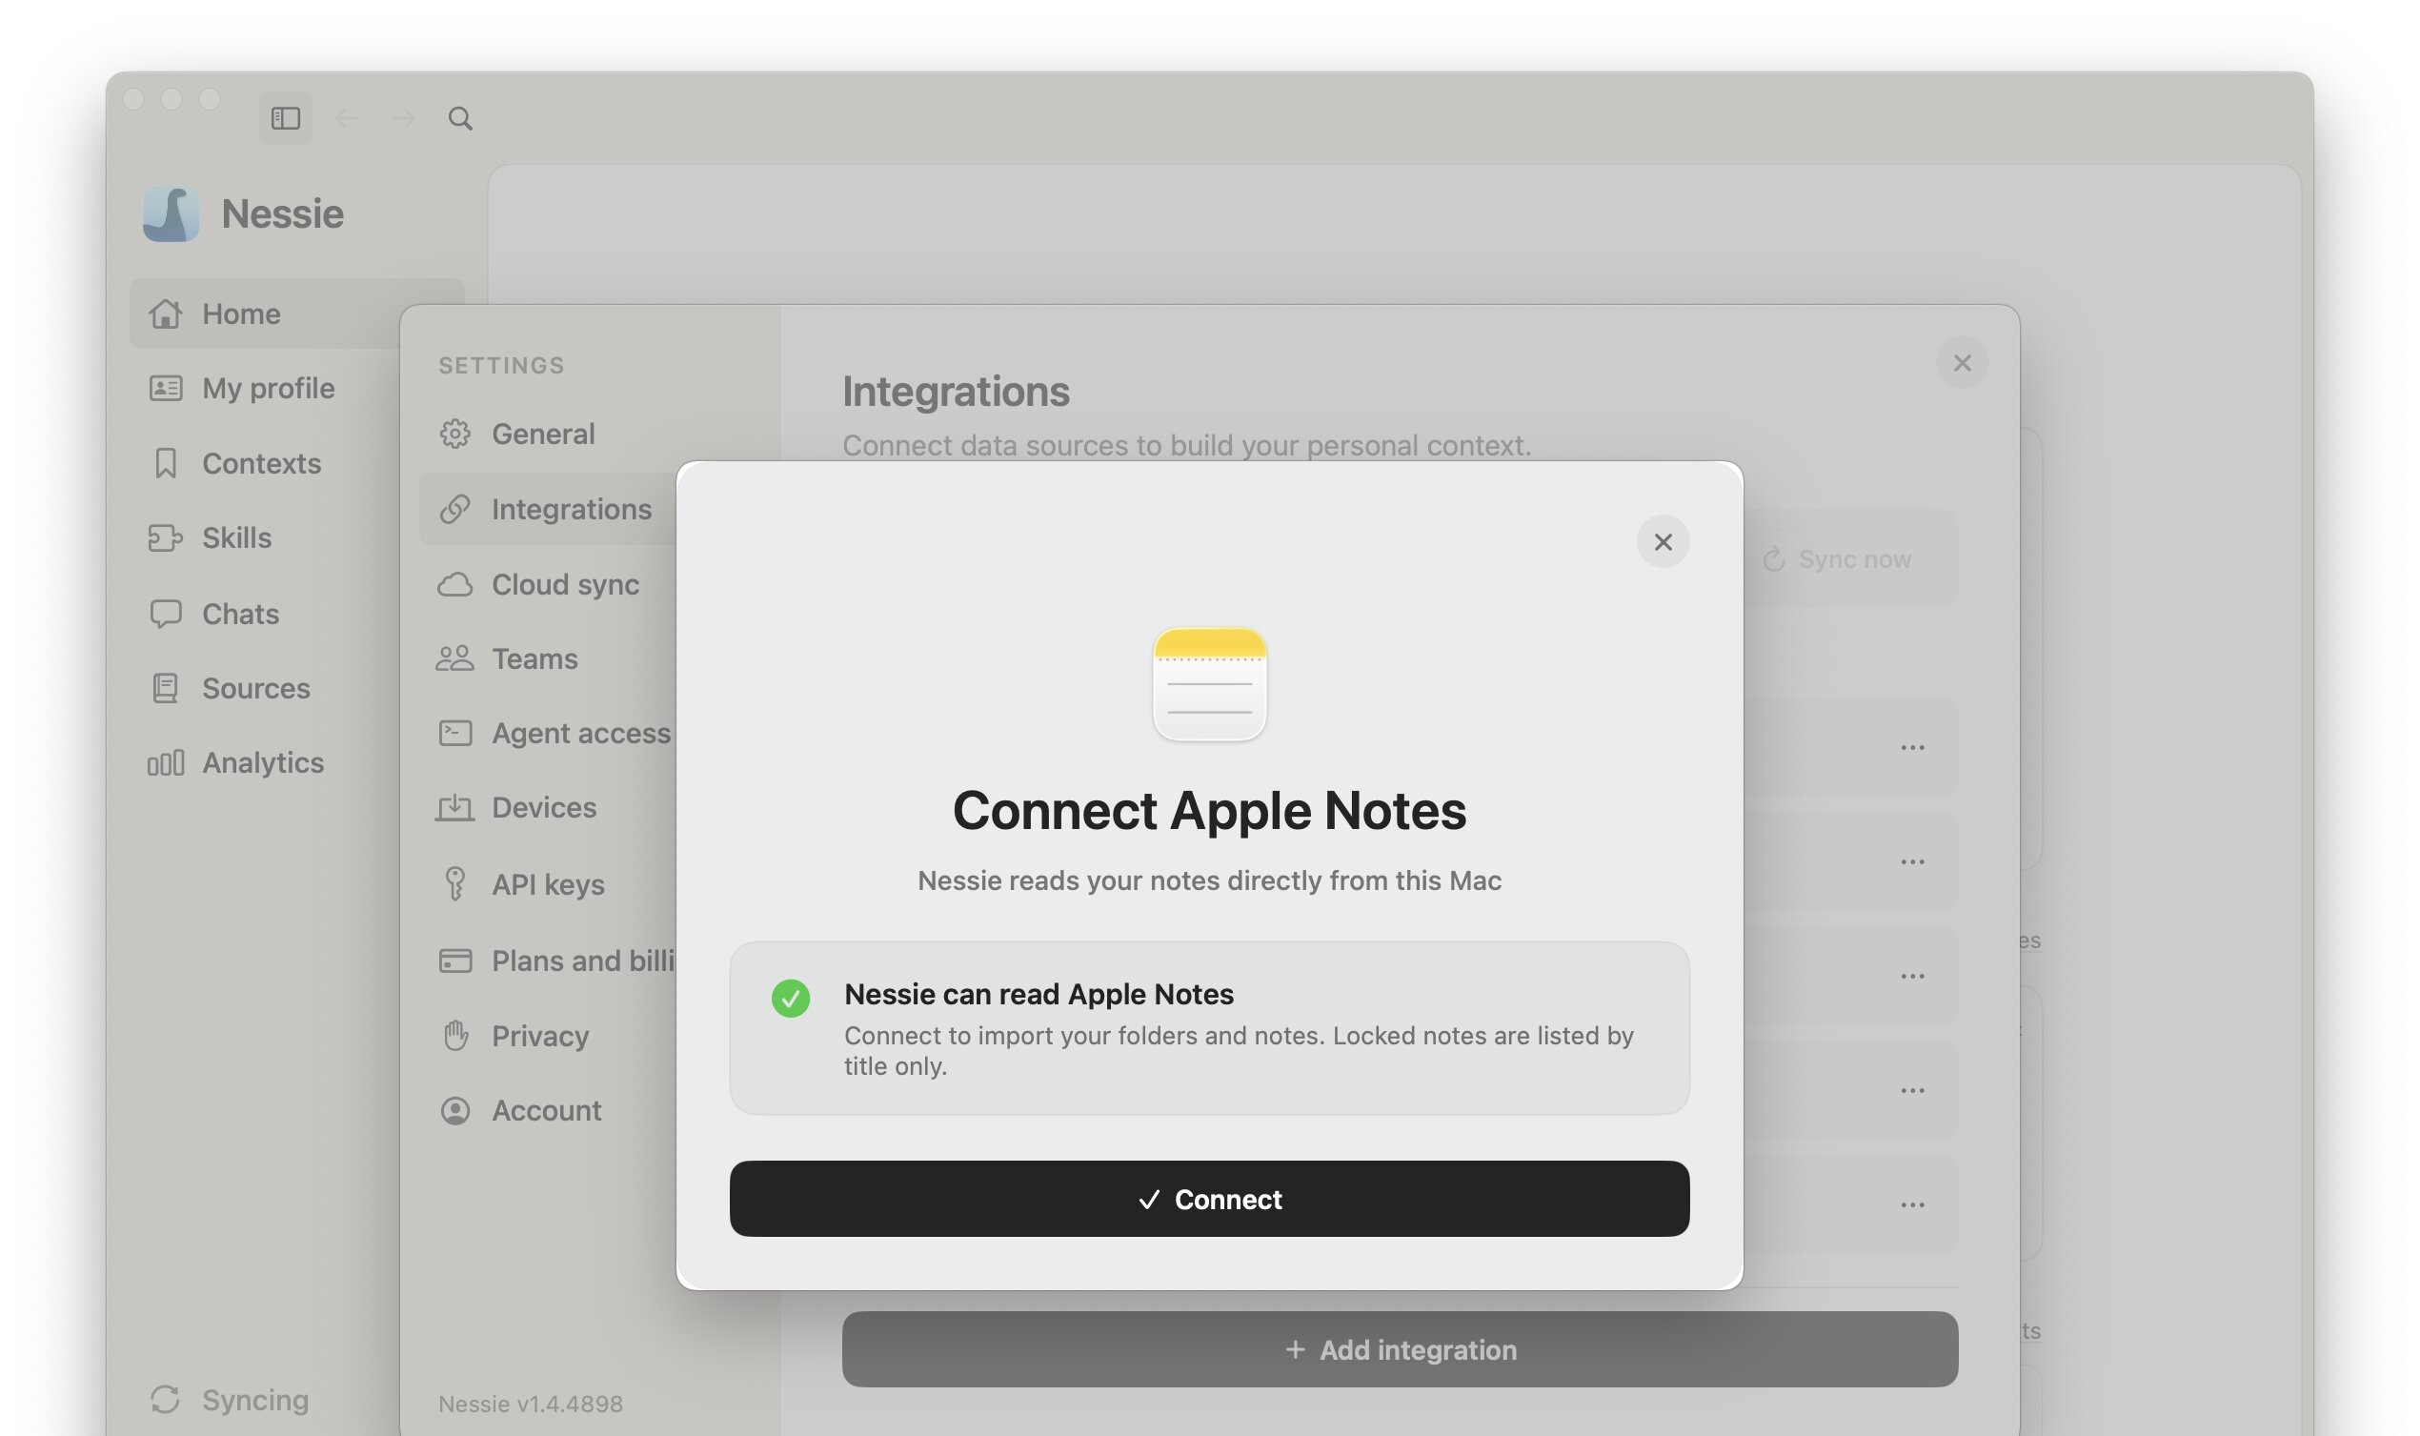Open Cloud sync settings
2420x1436 pixels.
[x=538, y=584]
